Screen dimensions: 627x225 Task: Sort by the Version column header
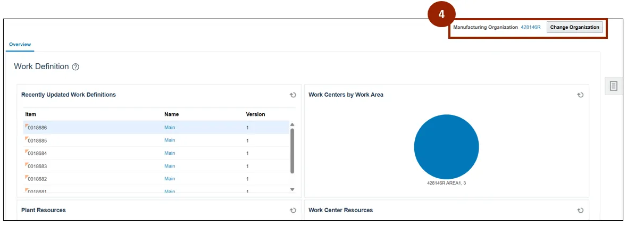pos(255,114)
